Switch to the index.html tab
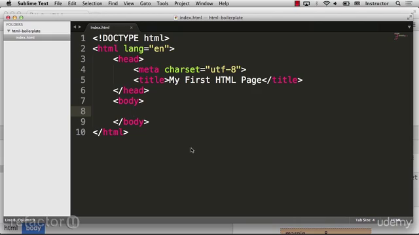This screenshot has height=235, width=419. click(x=100, y=27)
